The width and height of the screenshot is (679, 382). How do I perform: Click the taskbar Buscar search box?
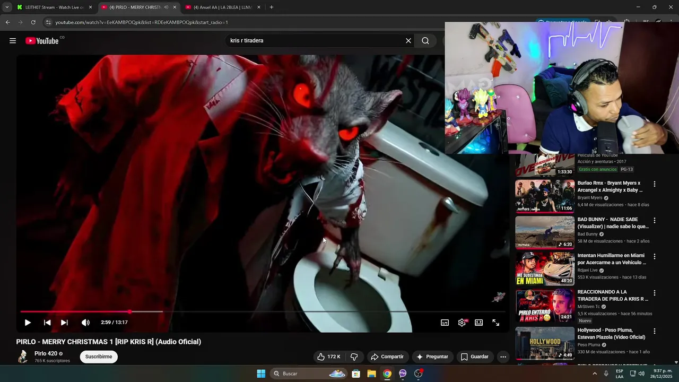click(309, 374)
